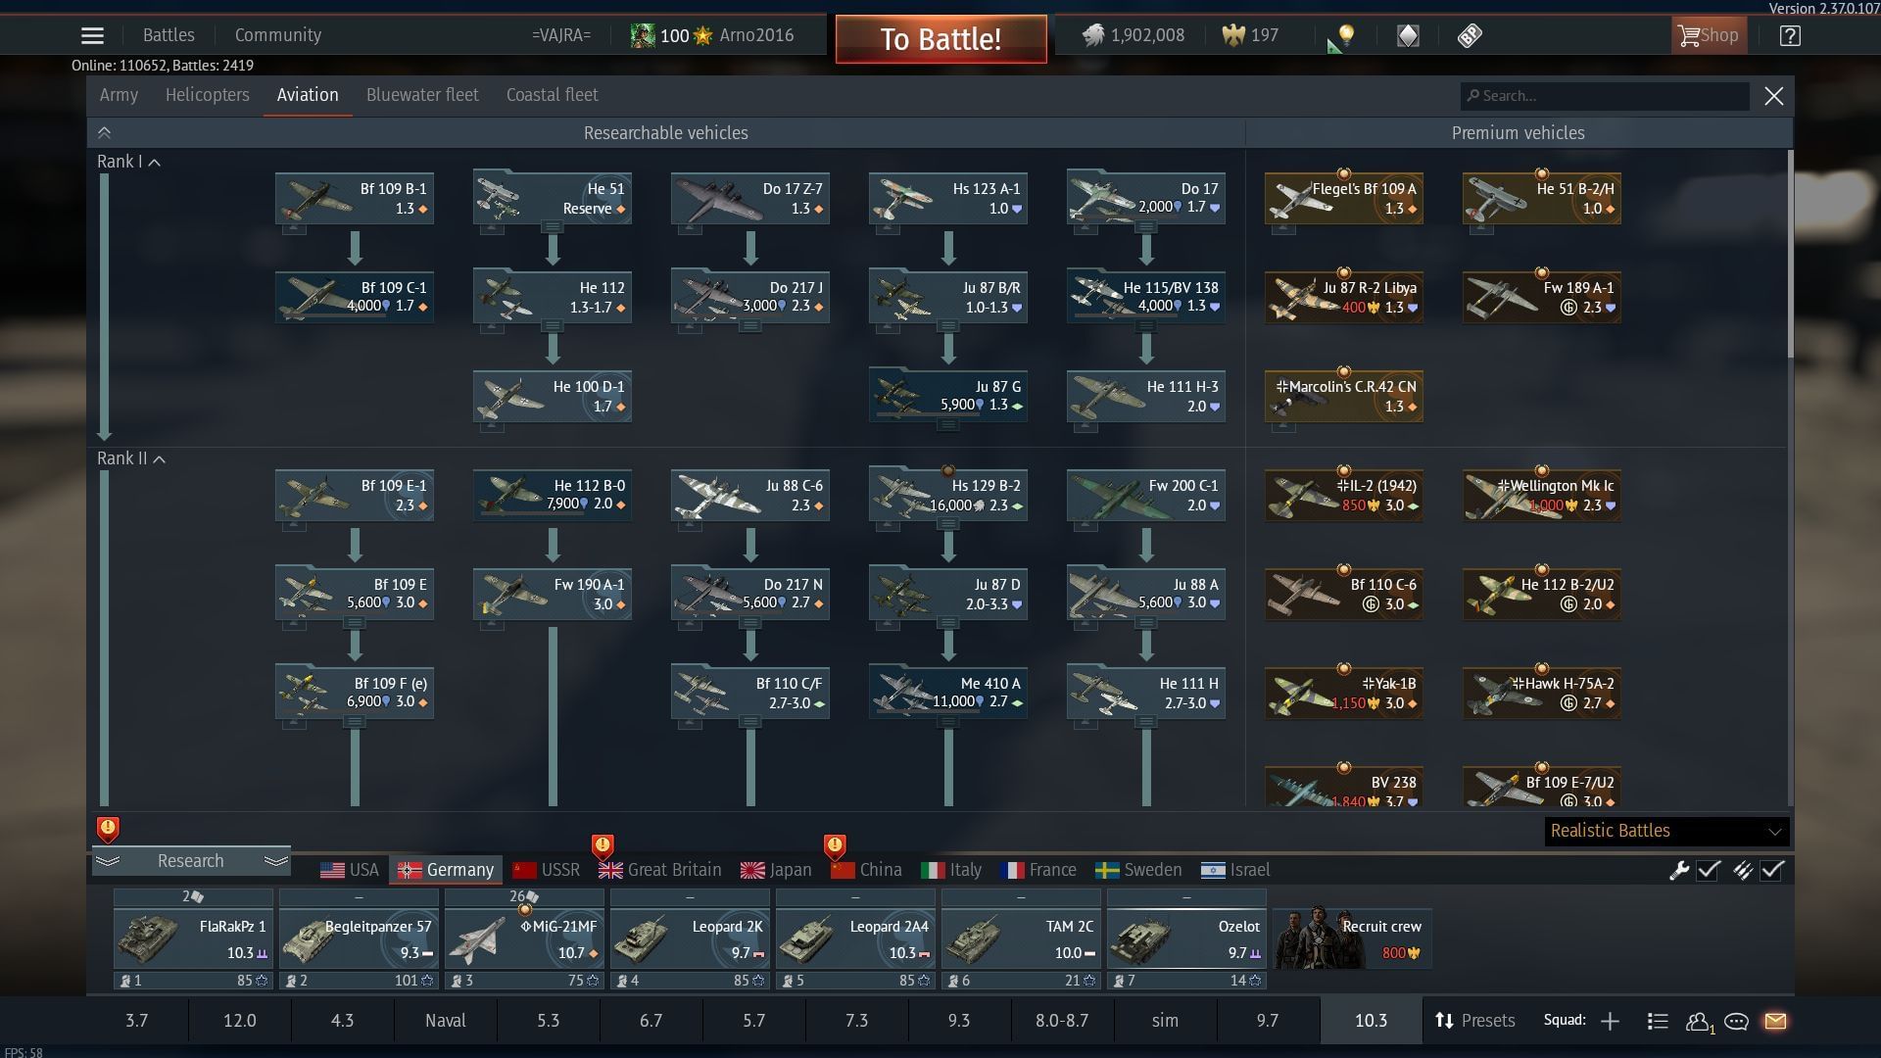Click the hamburger menu in top-left corner
1881x1058 pixels.
(x=91, y=34)
